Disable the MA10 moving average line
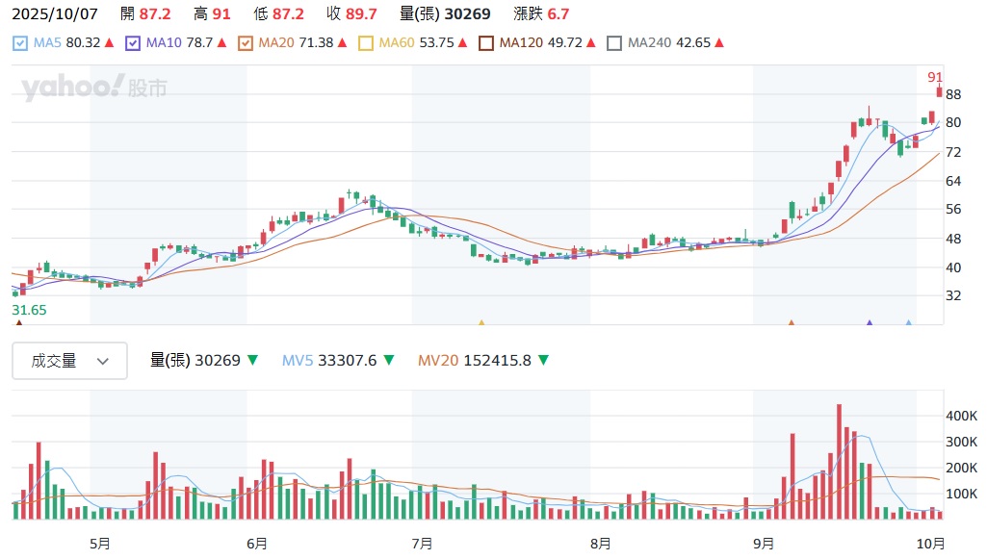The image size is (987, 559). 133,43
